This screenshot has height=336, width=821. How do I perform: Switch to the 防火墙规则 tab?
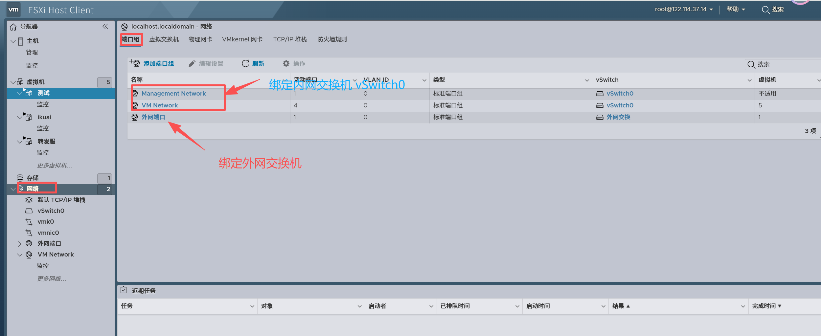coord(332,39)
